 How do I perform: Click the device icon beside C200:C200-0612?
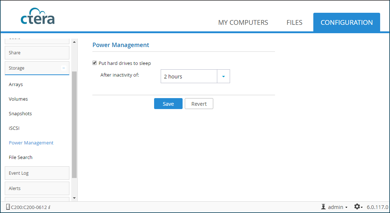tap(8, 207)
